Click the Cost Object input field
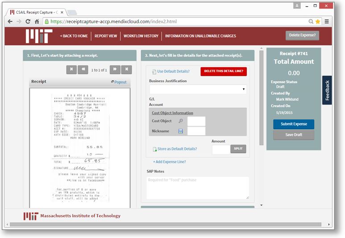The image size is (345, 238). (x=196, y=121)
